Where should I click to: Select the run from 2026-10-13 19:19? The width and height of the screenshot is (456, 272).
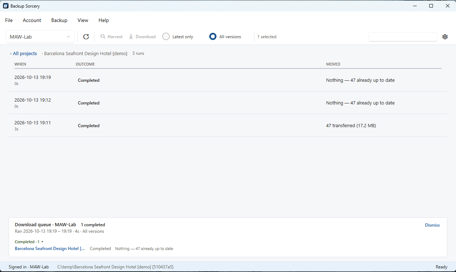228,80
